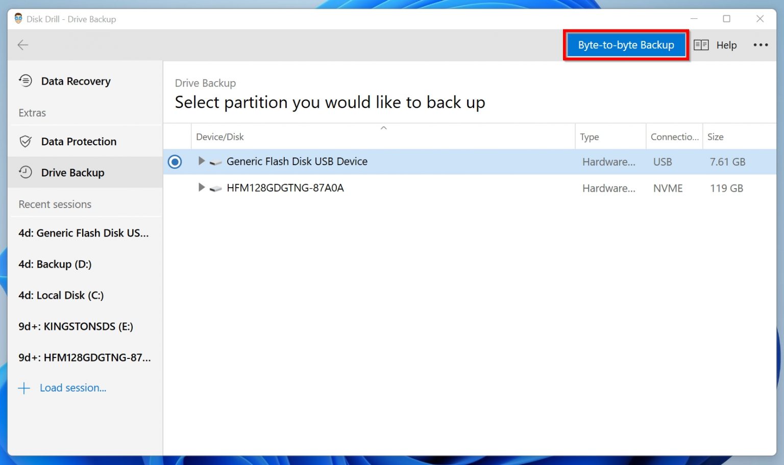784x465 pixels.
Task: Click the back arrow to go back
Action: [22, 45]
